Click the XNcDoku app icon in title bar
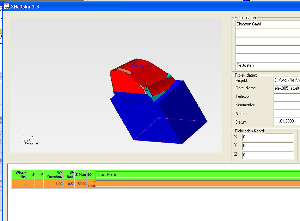300x221 pixels. 6,6
